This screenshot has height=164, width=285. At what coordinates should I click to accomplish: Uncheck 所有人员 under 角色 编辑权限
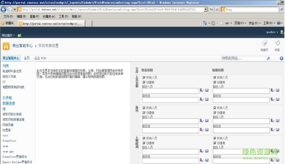[215, 108]
